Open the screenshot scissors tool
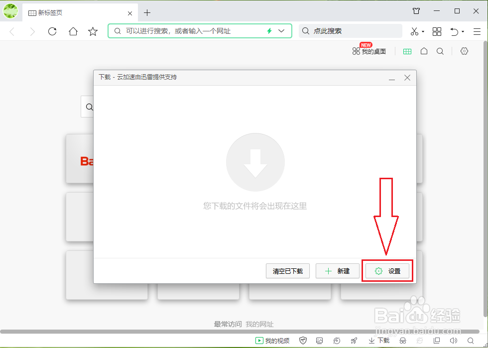488x348 pixels. [415, 31]
